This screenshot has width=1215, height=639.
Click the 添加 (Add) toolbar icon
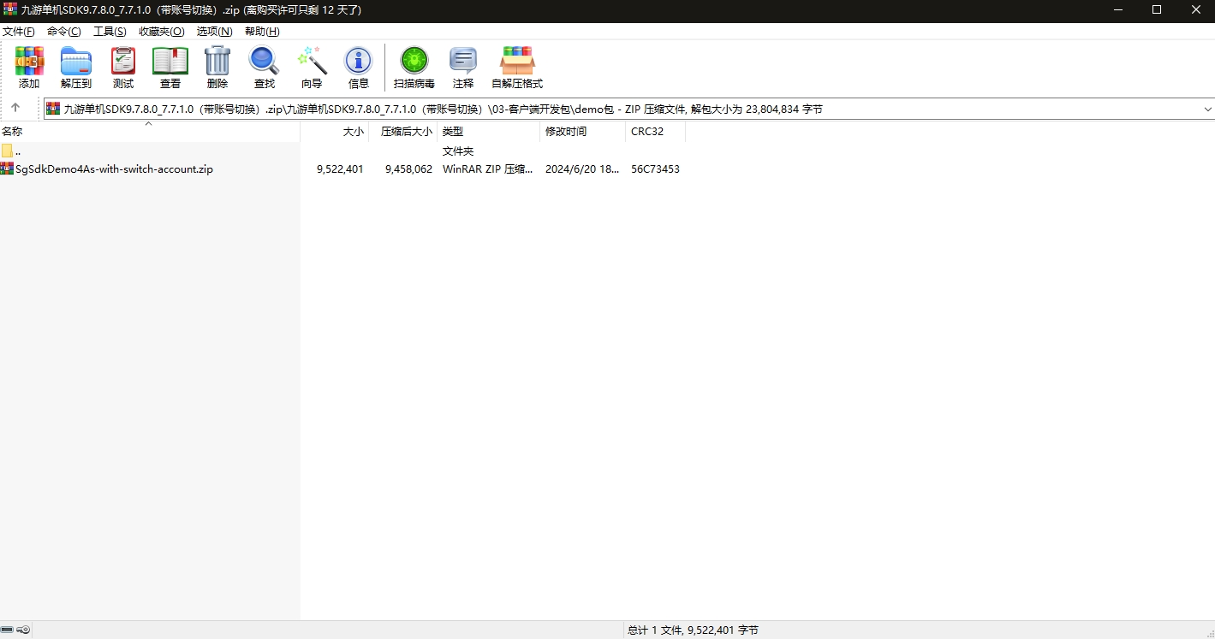pyautogui.click(x=29, y=67)
